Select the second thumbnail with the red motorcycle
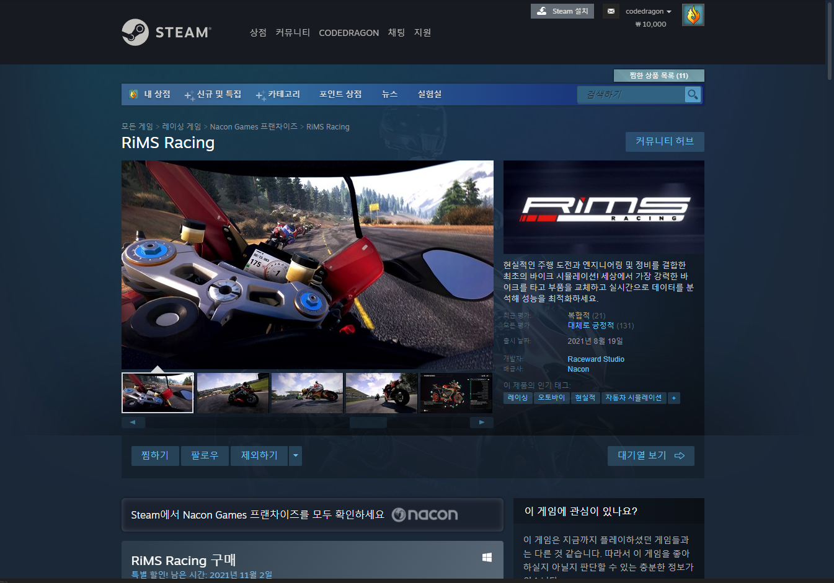The height and width of the screenshot is (583, 834). [233, 393]
